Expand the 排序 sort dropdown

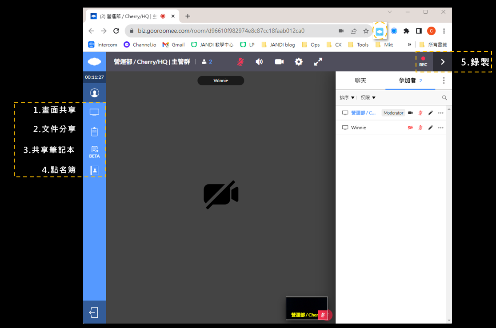pyautogui.click(x=347, y=97)
